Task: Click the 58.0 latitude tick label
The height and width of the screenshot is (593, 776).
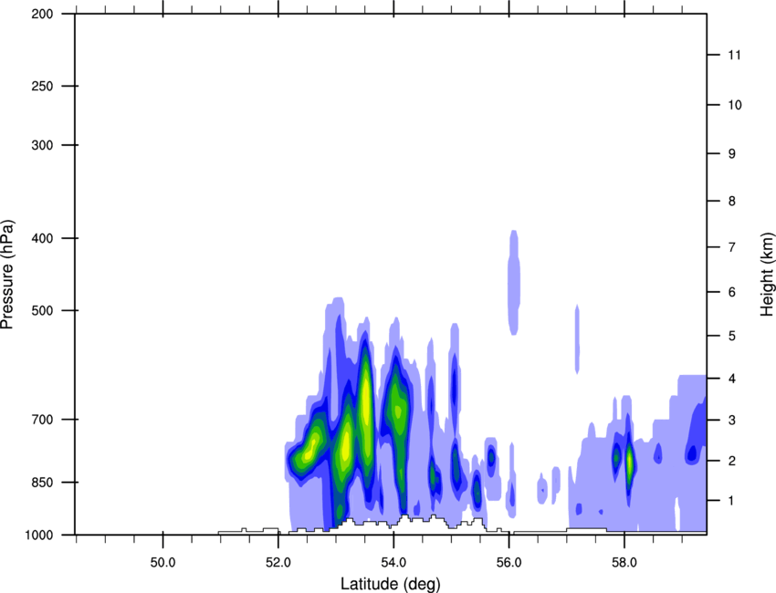Action: point(624,563)
